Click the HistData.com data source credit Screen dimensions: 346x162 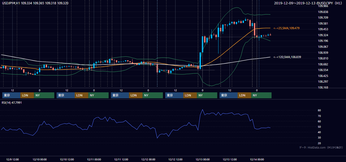click(321, 147)
